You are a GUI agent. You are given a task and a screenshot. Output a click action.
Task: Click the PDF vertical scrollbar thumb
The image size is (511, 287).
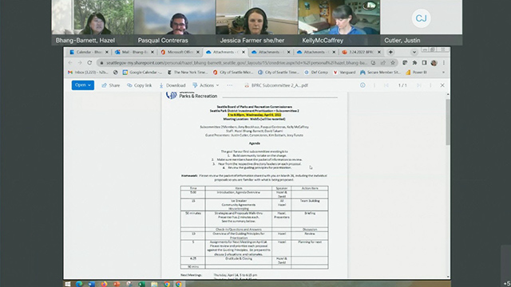coord(448,122)
